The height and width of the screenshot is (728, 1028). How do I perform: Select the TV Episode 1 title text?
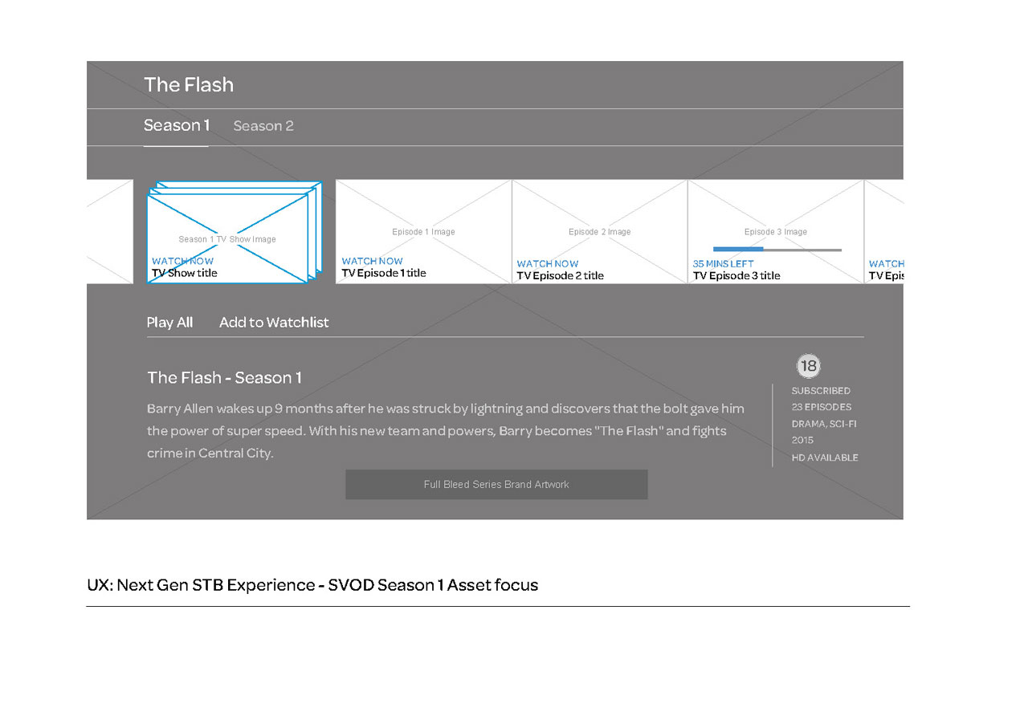pos(384,273)
